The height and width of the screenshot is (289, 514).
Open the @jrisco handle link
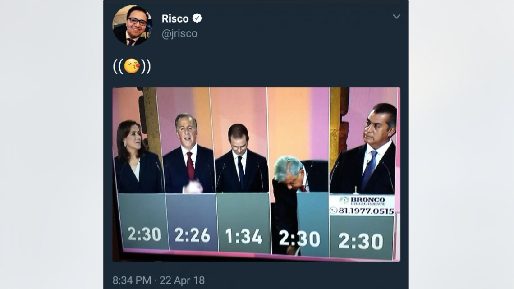click(179, 33)
